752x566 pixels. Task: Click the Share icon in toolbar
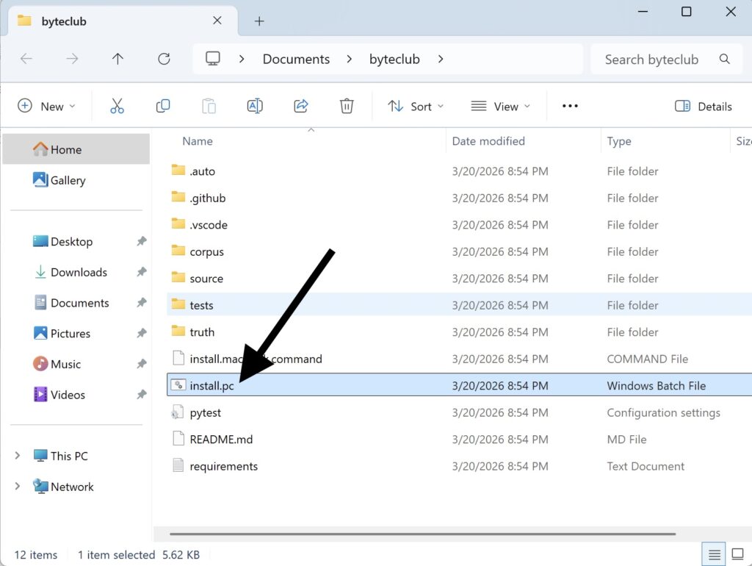coord(300,107)
